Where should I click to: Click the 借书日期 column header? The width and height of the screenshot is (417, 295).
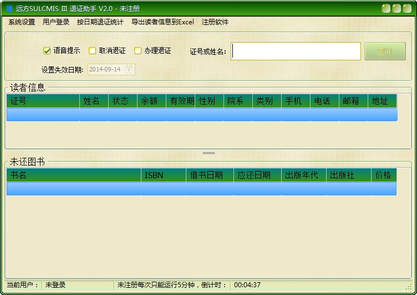click(210, 175)
